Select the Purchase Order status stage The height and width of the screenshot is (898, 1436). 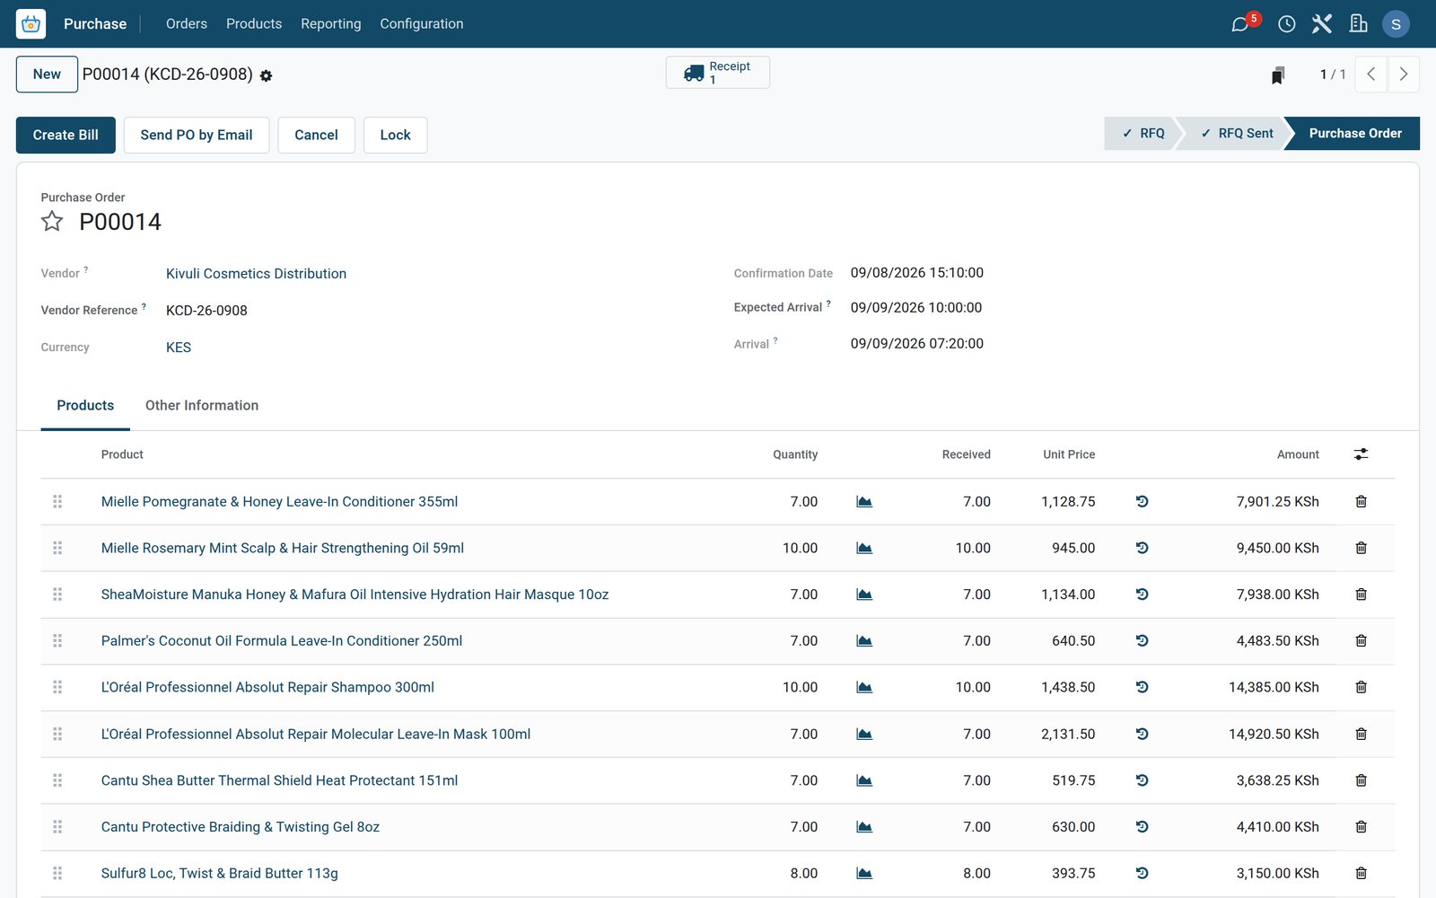coord(1354,133)
